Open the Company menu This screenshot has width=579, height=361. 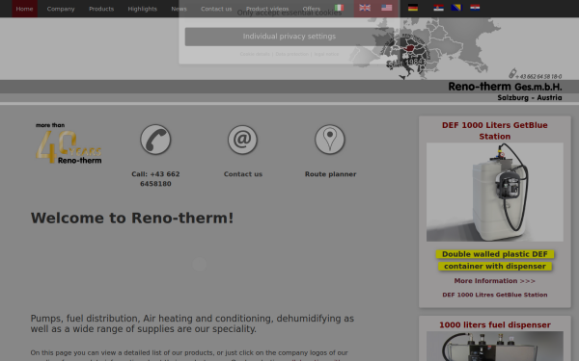point(61,9)
